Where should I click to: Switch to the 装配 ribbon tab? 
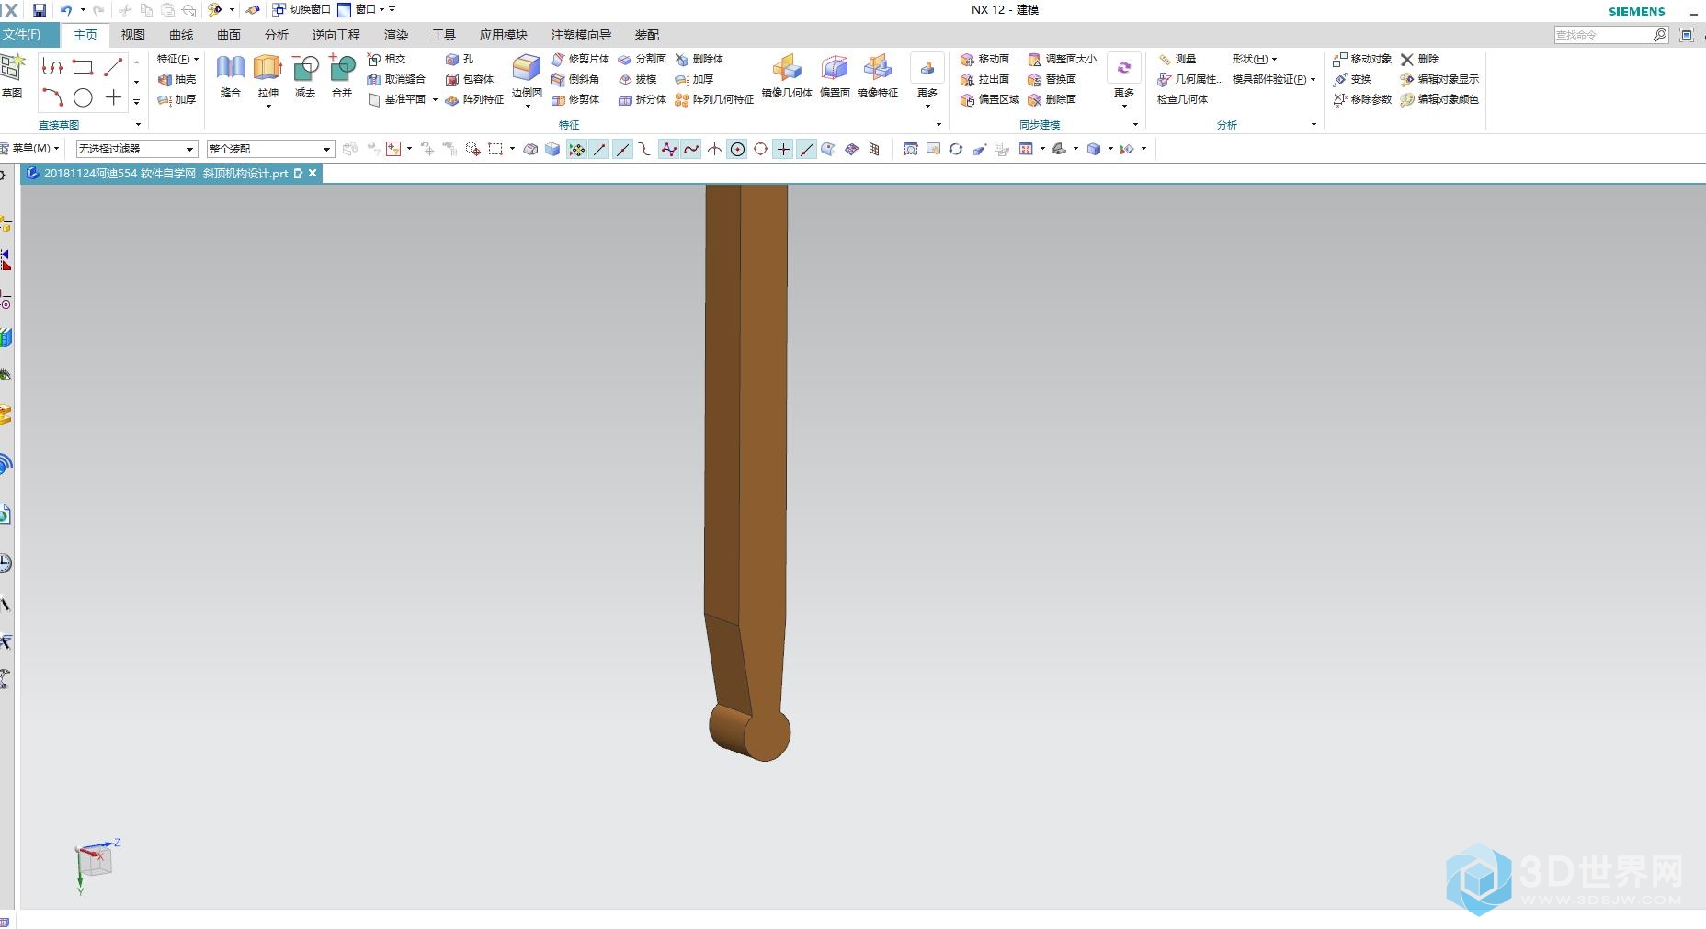point(647,35)
